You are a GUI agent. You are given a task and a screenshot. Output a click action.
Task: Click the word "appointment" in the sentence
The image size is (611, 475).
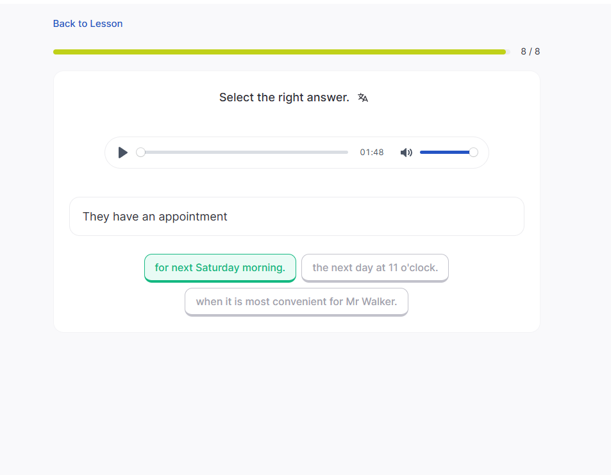click(x=193, y=217)
